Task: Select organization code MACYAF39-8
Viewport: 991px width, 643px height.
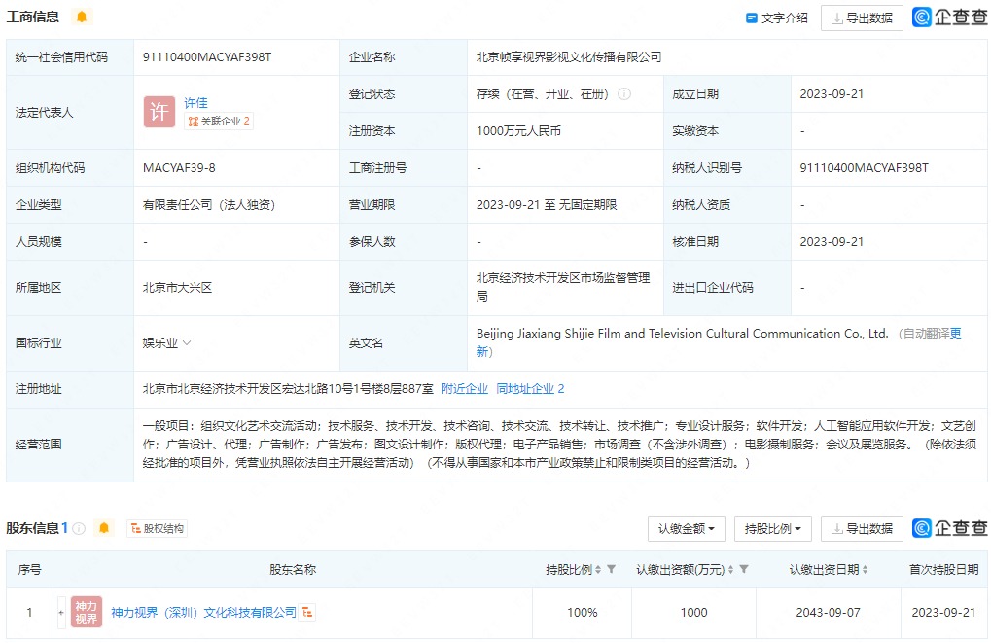Action: [179, 168]
